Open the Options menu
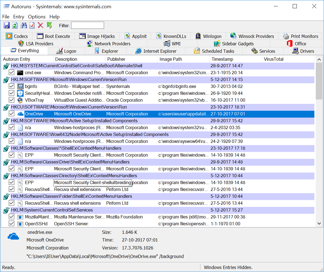This screenshot has width=324, height=272. tap(37, 17)
